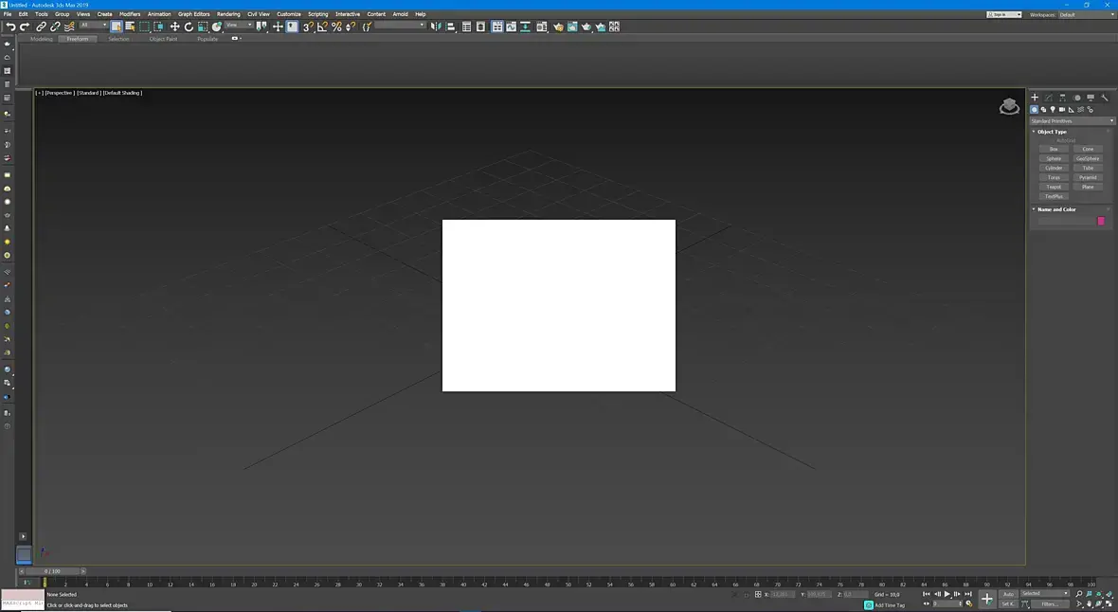Pick the Rectangular Selection Region tool
This screenshot has width=1118, height=612.
point(144,27)
